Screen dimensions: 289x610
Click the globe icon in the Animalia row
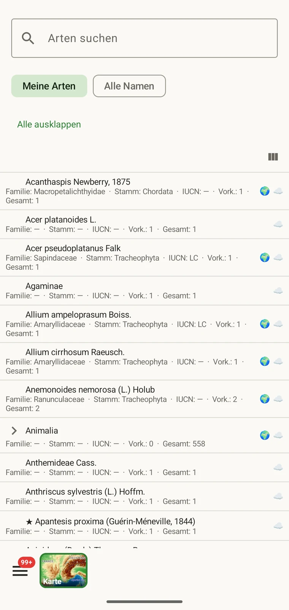pyautogui.click(x=265, y=435)
